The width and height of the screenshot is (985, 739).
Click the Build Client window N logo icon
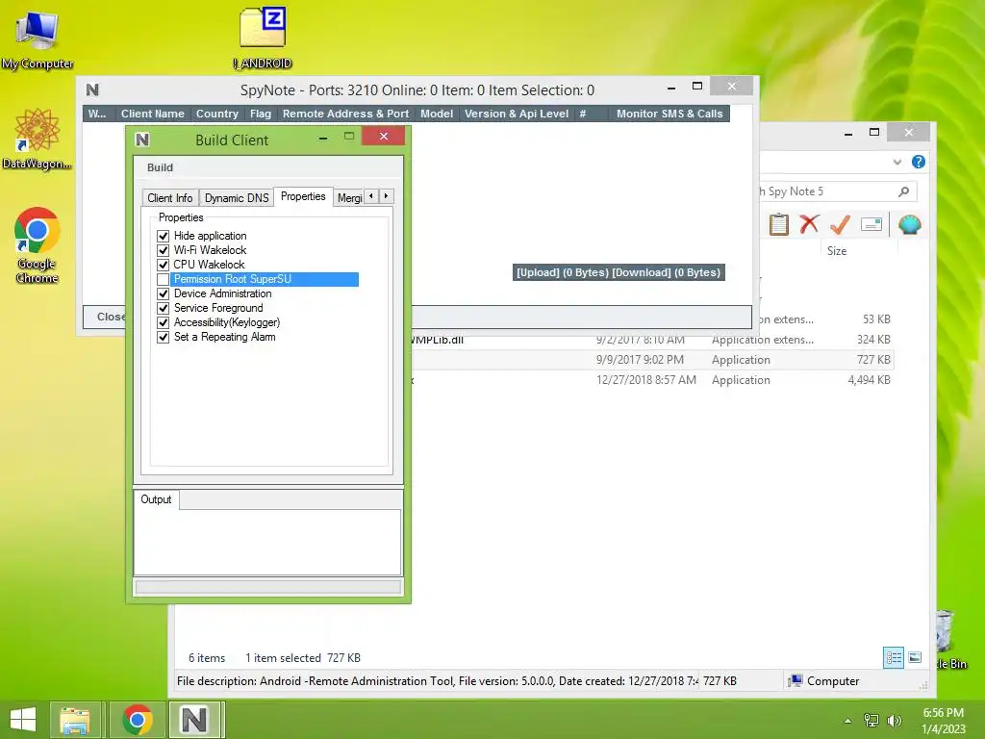[142, 140]
